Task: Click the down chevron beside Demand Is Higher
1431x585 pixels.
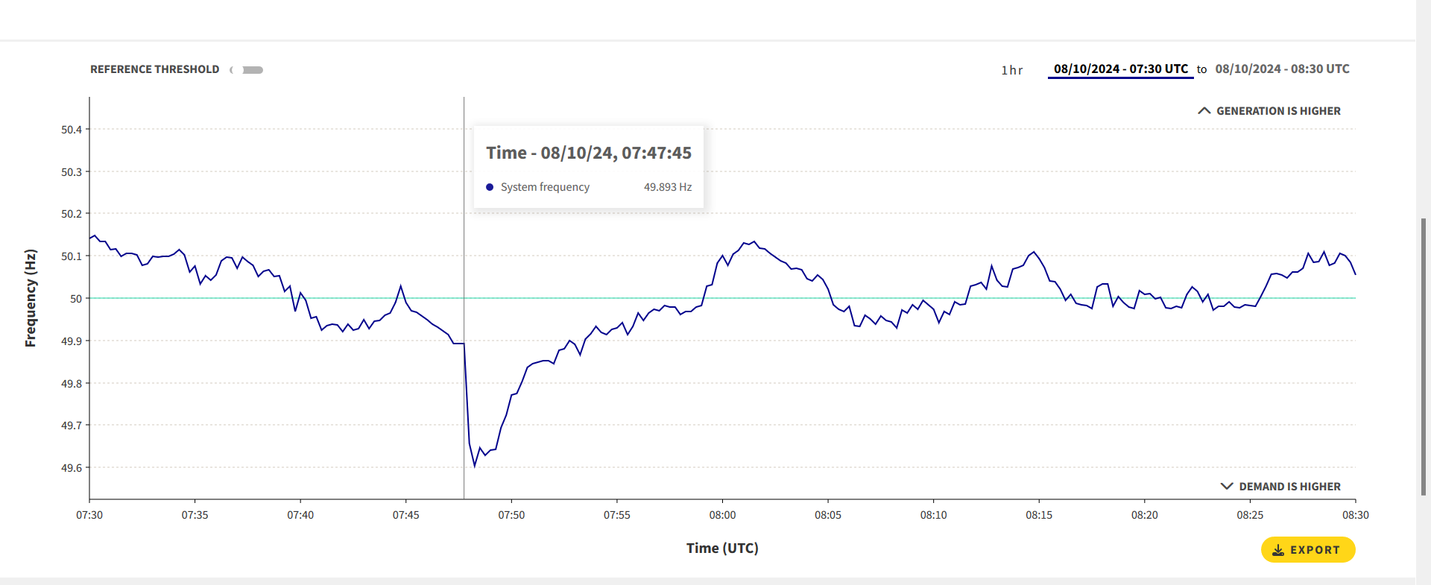Action: [x=1226, y=487]
